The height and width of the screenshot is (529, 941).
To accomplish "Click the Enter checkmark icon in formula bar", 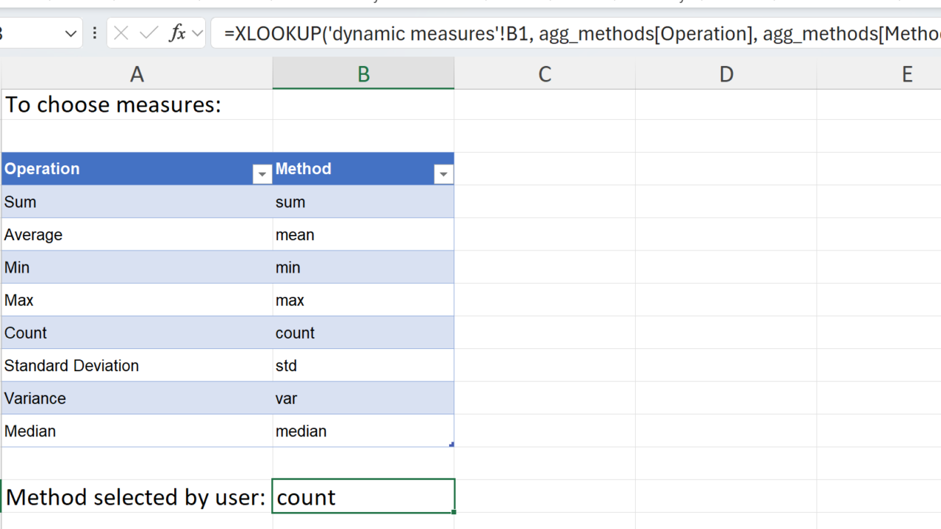I will 149,33.
